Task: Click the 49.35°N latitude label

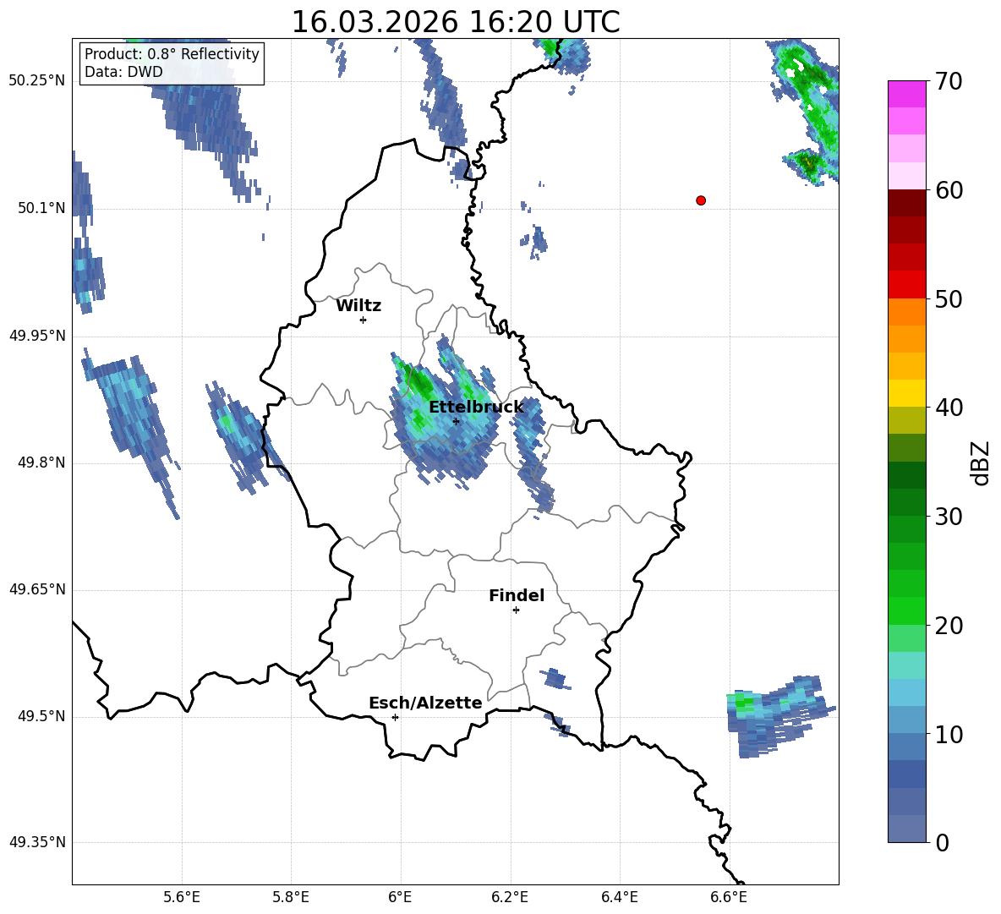Action: [37, 842]
